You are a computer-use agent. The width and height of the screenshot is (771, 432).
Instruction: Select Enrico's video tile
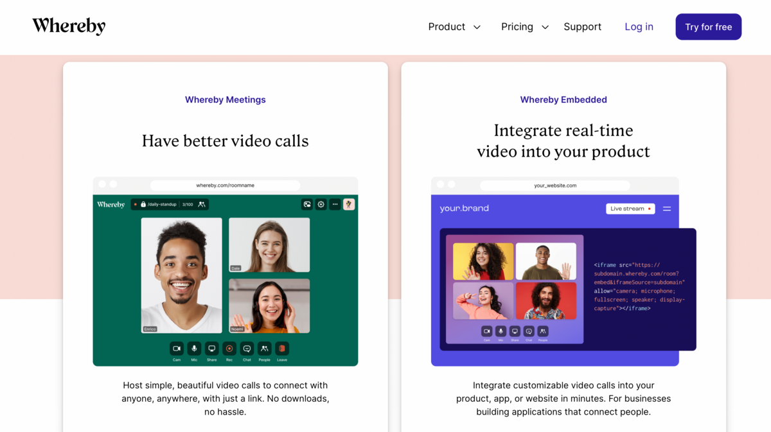tap(181, 275)
